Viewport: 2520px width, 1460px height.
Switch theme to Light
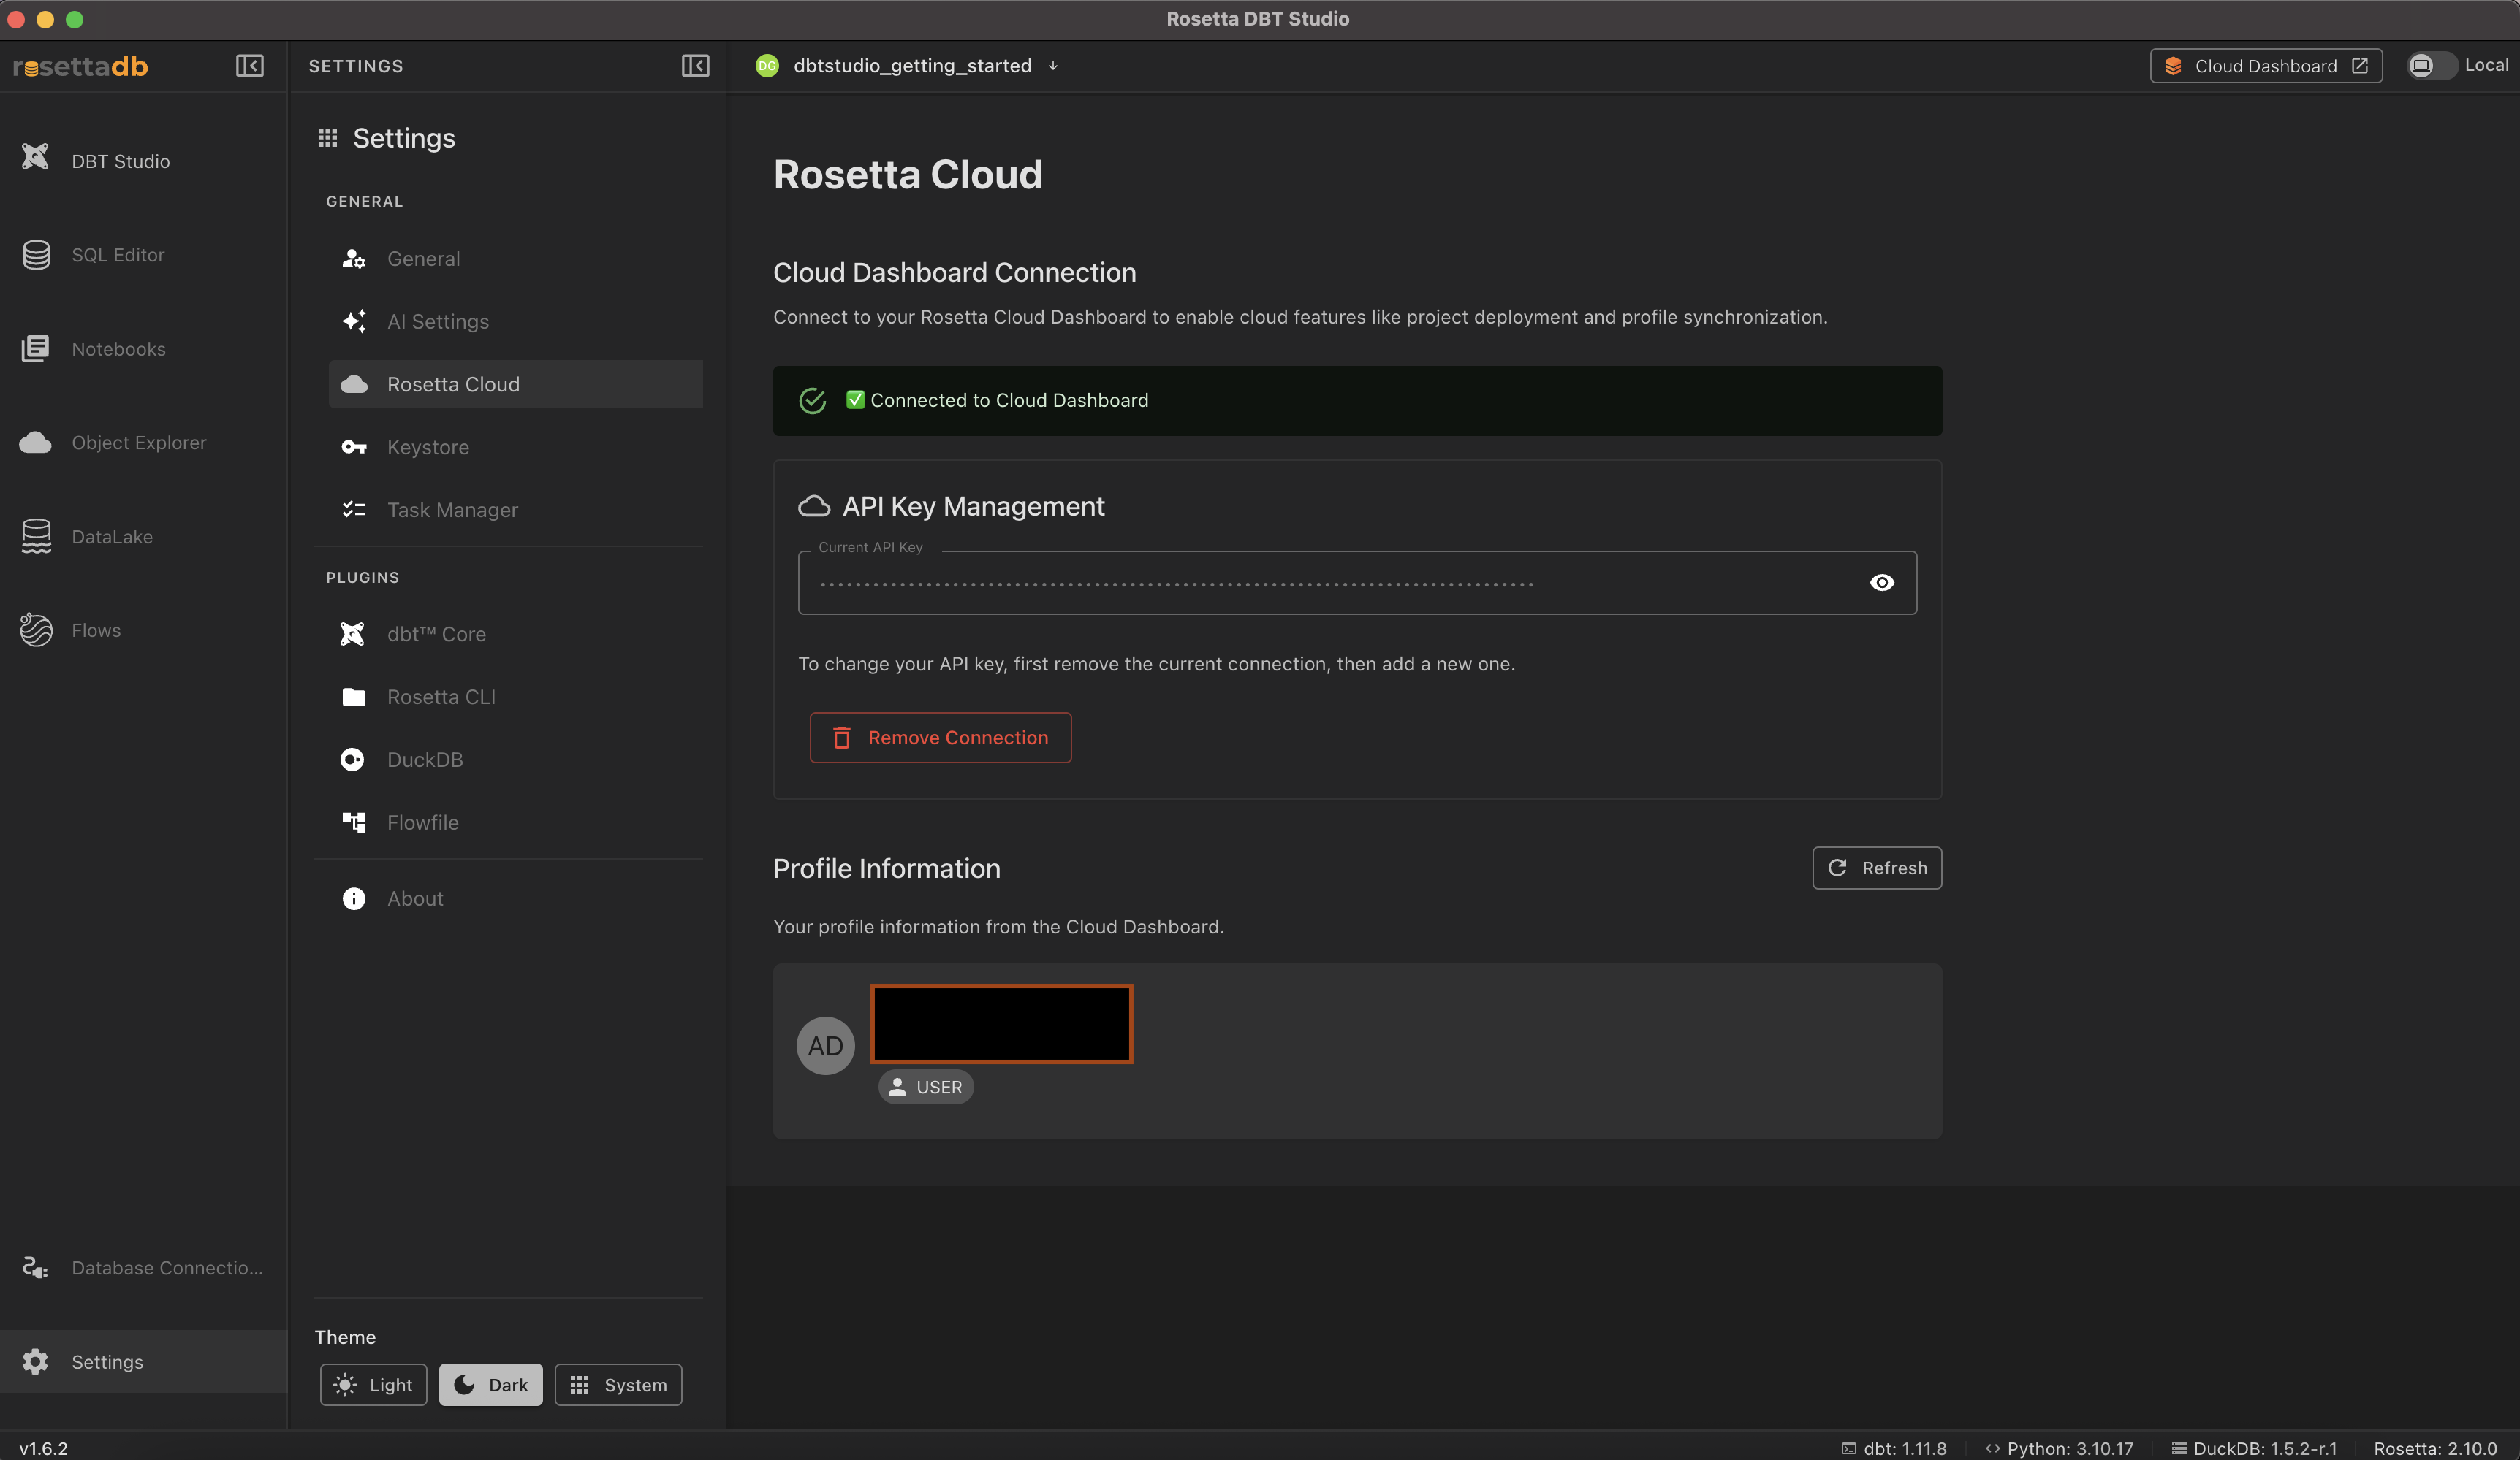pos(373,1384)
